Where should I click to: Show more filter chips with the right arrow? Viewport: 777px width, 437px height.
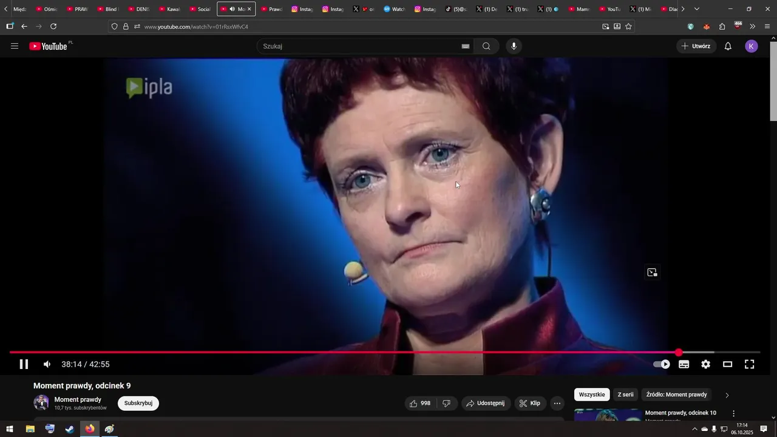click(x=727, y=395)
